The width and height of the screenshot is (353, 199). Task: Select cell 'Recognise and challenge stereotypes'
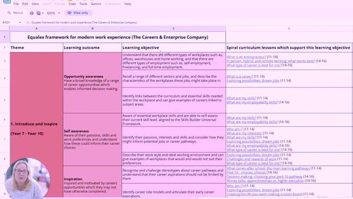point(174,175)
